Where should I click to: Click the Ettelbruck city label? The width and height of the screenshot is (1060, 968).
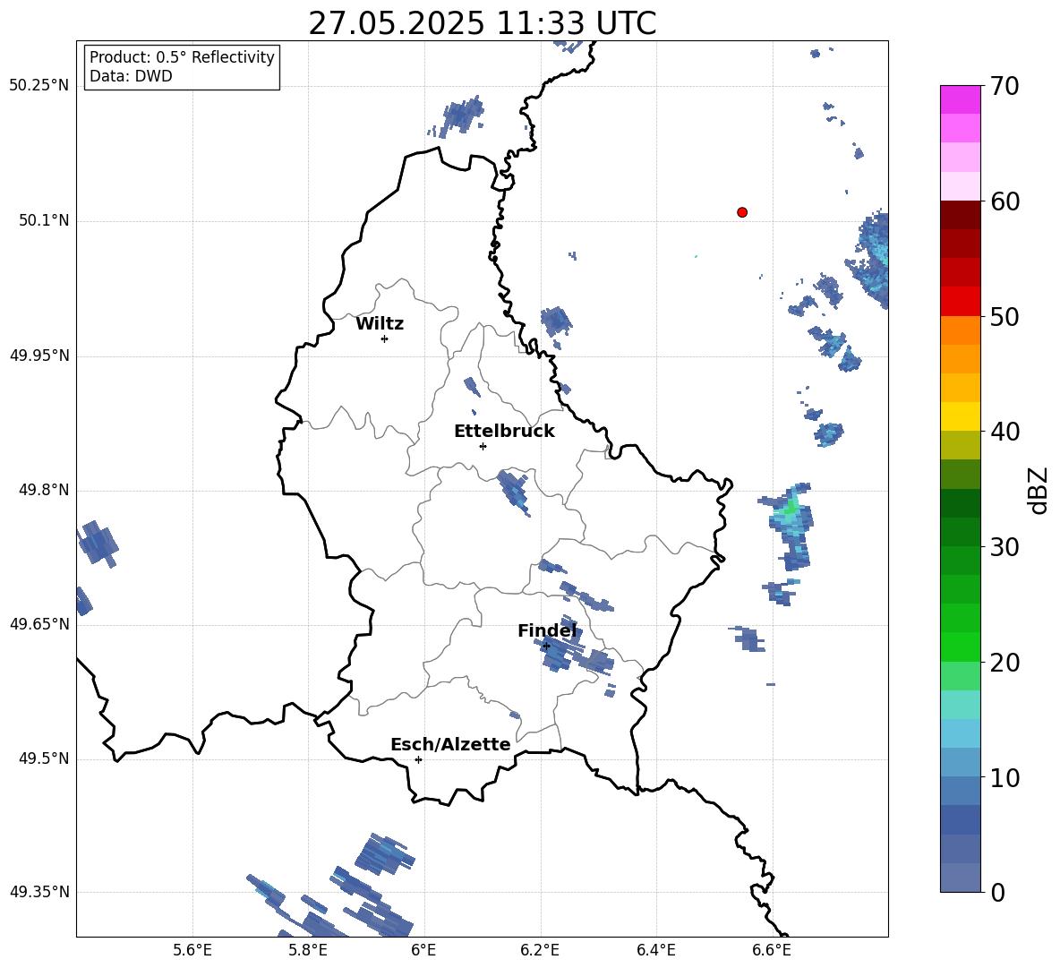(504, 432)
